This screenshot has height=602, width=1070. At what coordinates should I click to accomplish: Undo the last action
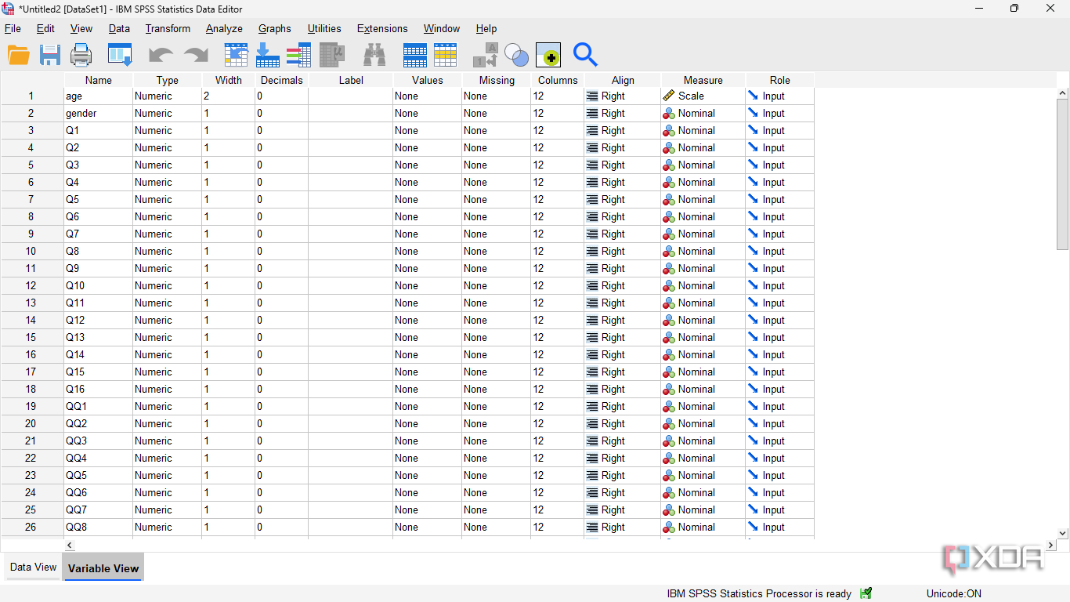[x=161, y=55]
